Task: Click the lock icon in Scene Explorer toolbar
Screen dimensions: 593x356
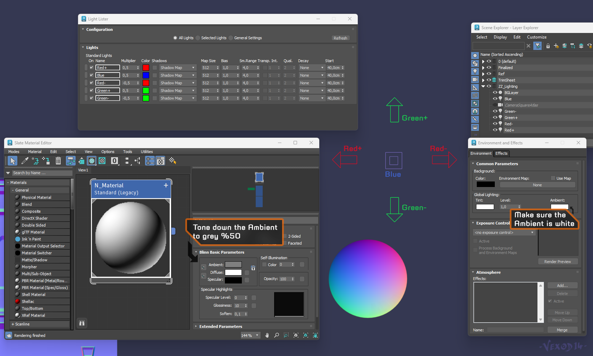Action: (x=548, y=46)
